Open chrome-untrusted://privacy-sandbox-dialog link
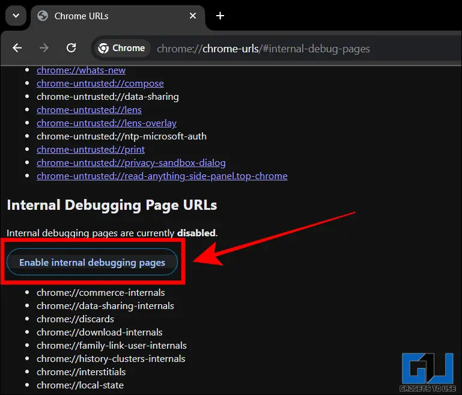This screenshot has width=462, height=395. coord(131,162)
